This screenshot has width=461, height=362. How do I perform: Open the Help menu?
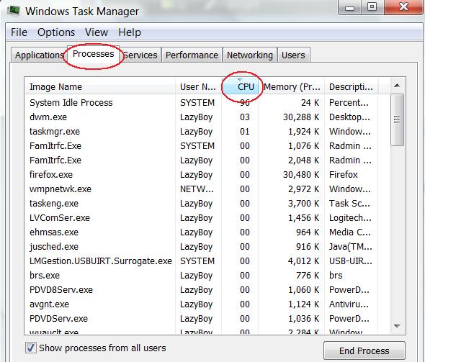130,32
